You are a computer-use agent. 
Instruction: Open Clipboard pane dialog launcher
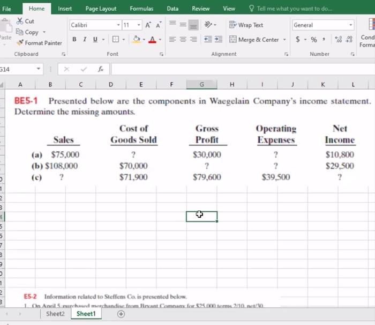coord(63,54)
